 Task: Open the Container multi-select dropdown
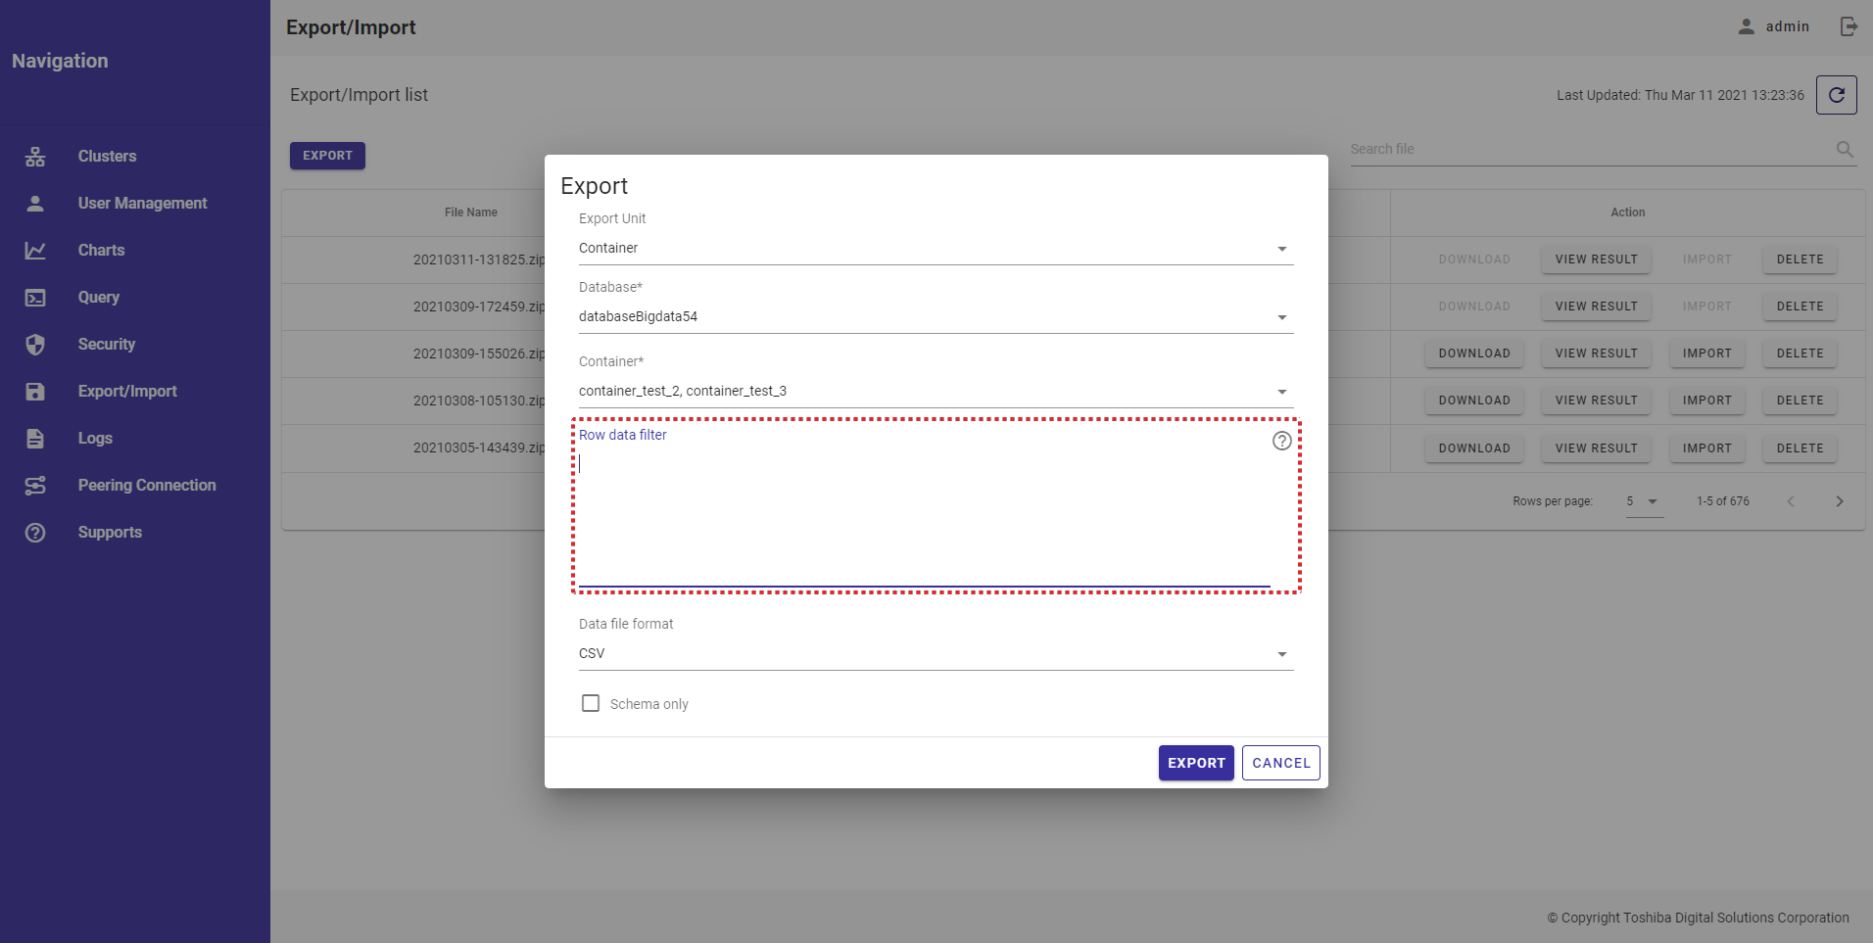click(x=936, y=392)
